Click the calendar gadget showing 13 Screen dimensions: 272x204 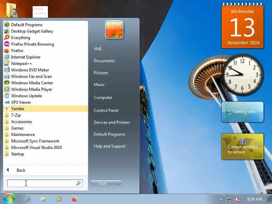coord(242,25)
